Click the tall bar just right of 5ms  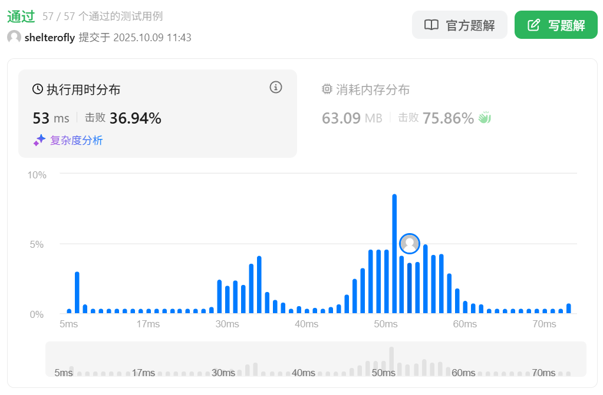tap(77, 293)
